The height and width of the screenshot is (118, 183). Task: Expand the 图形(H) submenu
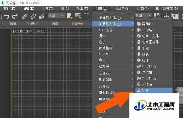113,73
